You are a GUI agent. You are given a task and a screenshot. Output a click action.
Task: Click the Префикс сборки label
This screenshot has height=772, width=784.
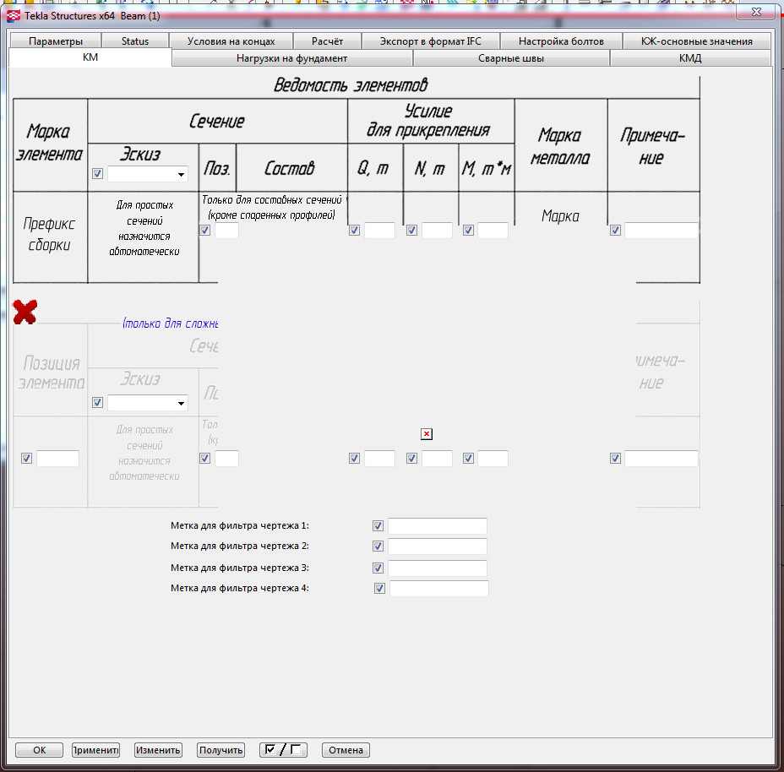[49, 234]
